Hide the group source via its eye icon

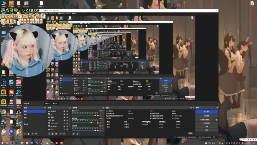(x=64, y=120)
